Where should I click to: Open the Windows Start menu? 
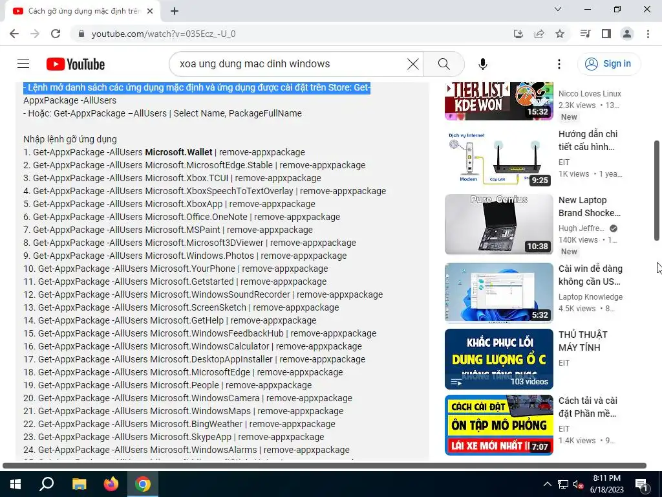tap(16, 484)
